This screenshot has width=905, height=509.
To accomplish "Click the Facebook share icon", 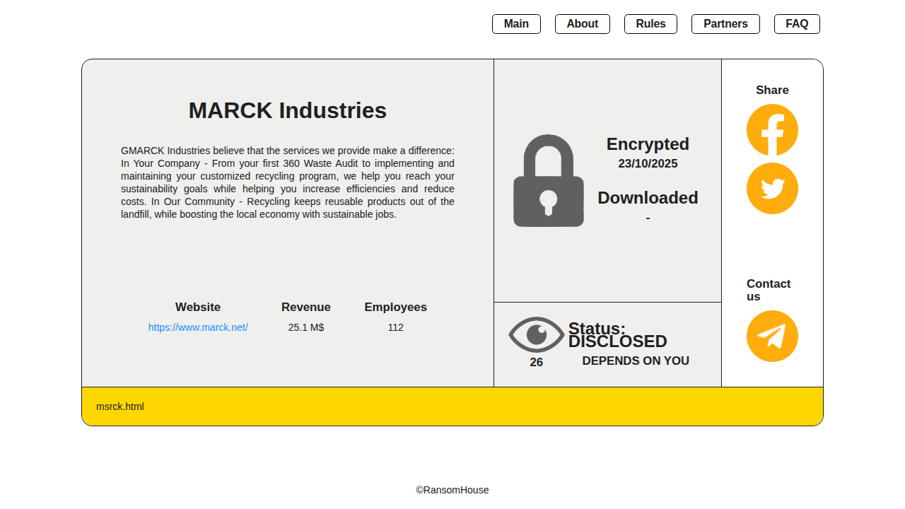I will click(772, 130).
